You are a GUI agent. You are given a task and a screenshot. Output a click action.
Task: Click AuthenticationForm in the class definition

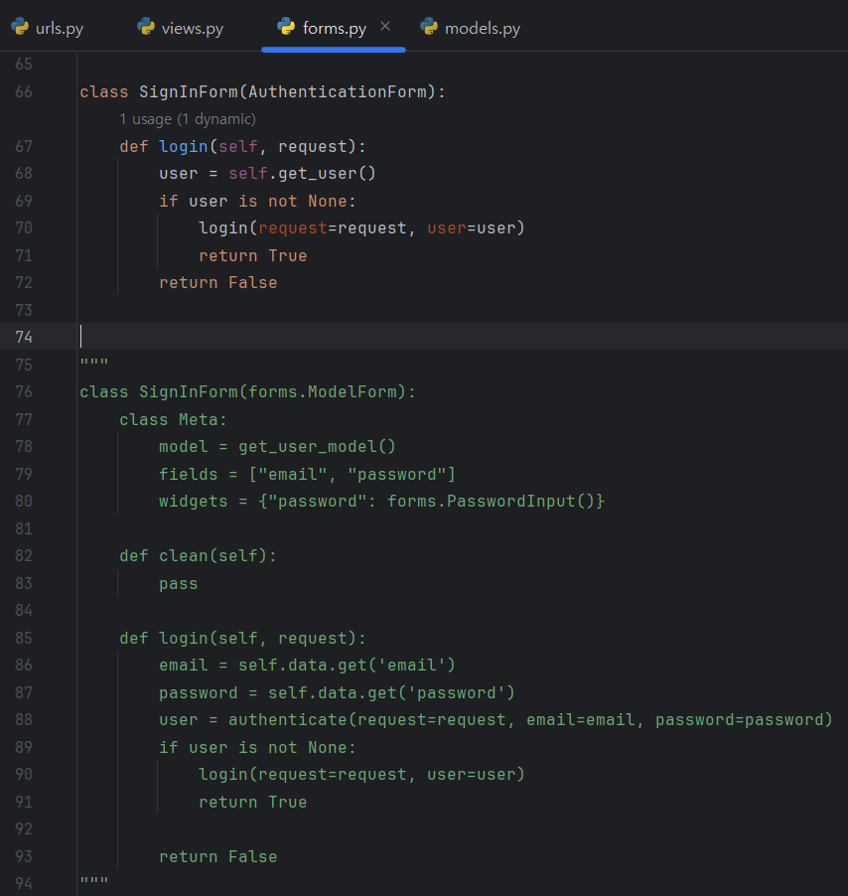342,91
